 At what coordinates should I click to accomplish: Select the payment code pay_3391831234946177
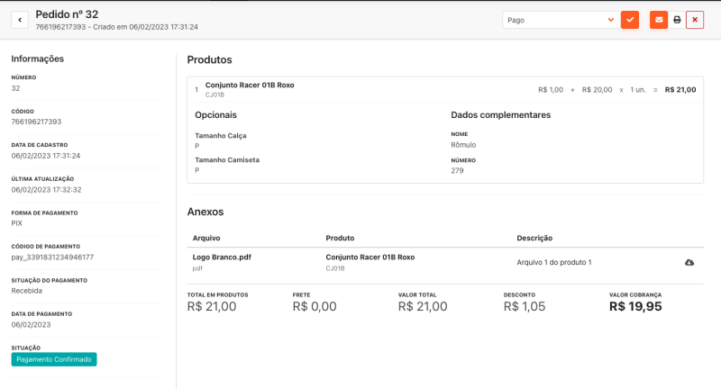[x=52, y=258]
